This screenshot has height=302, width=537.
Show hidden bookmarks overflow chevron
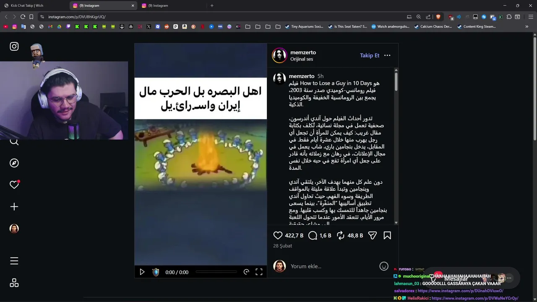(527, 26)
